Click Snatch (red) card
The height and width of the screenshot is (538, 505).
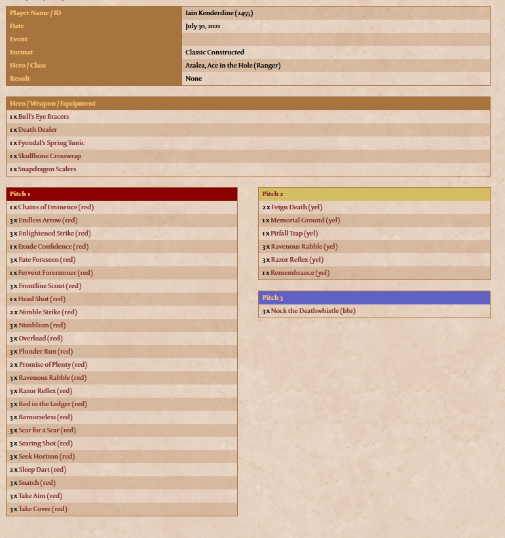[x=37, y=482]
